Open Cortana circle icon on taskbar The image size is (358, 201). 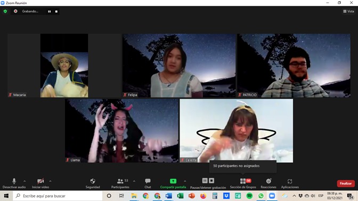coord(109,196)
